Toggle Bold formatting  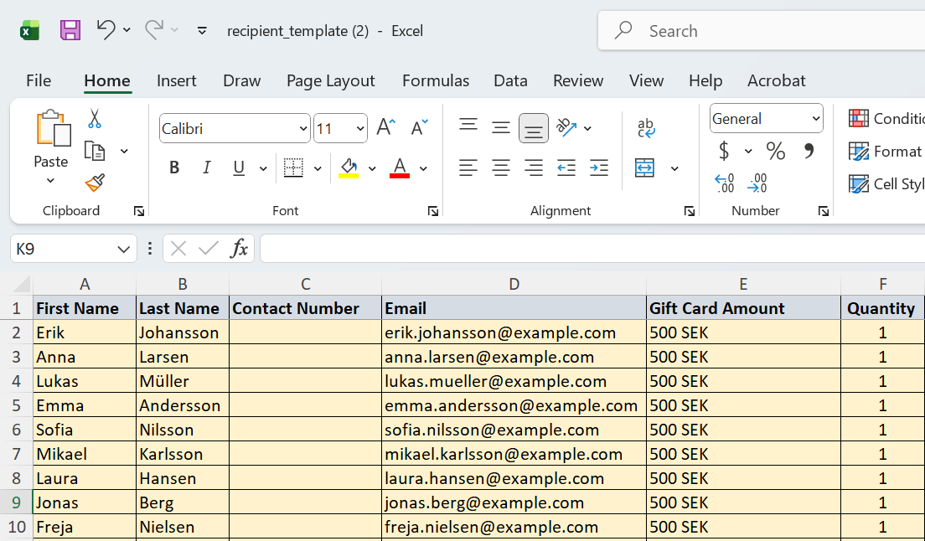pos(174,168)
